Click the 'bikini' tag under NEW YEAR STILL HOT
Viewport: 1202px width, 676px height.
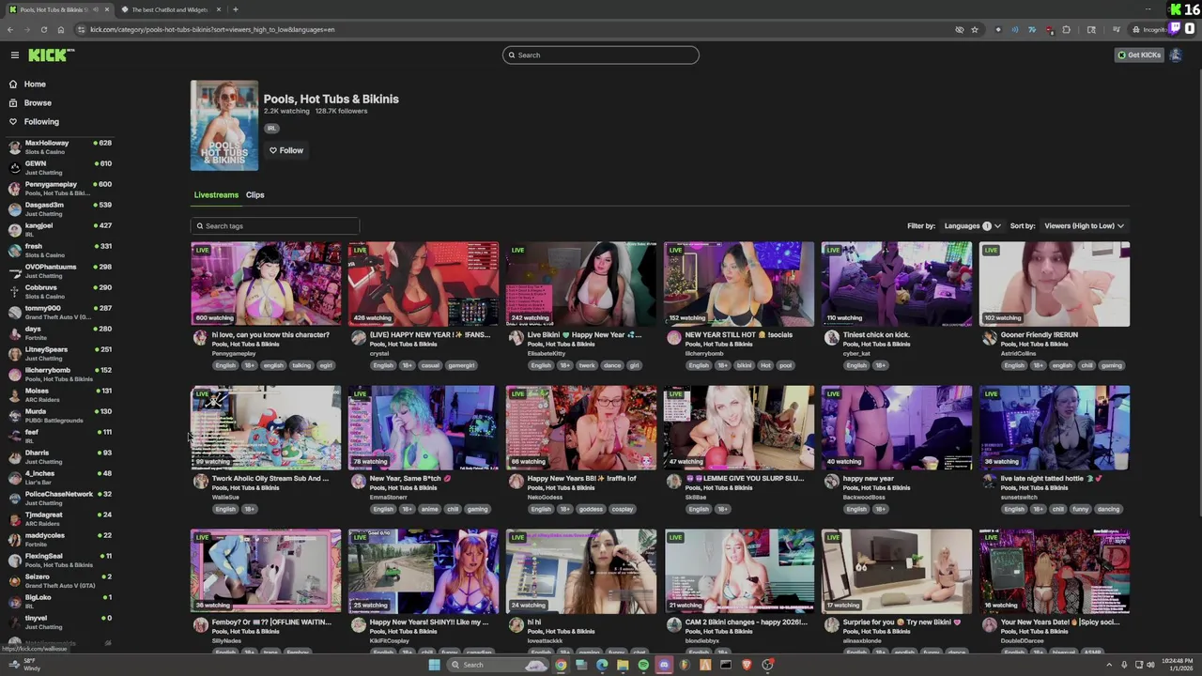[x=744, y=365]
